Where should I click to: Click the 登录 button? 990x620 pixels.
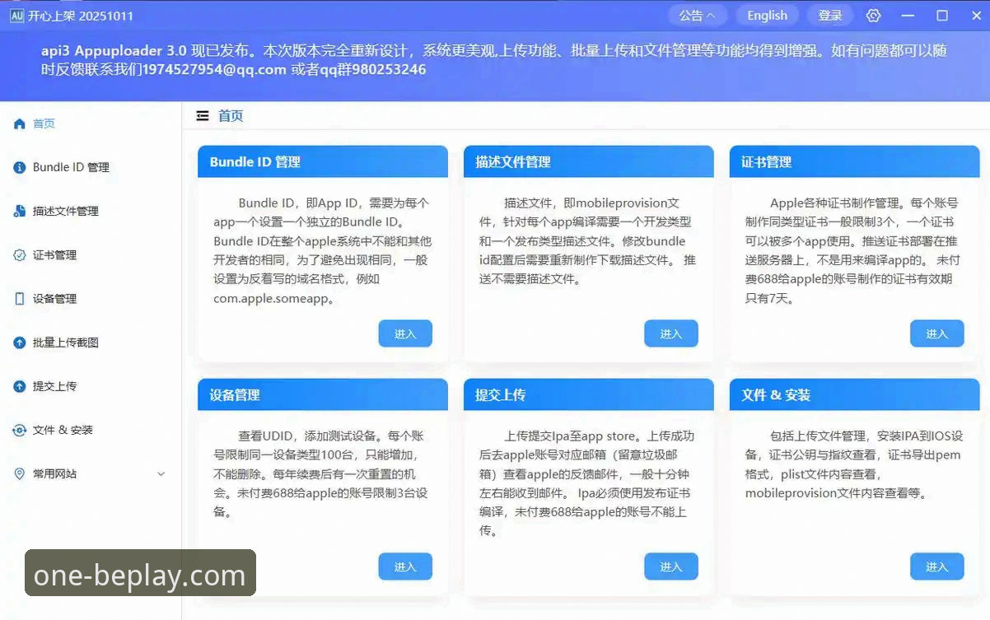pos(829,15)
